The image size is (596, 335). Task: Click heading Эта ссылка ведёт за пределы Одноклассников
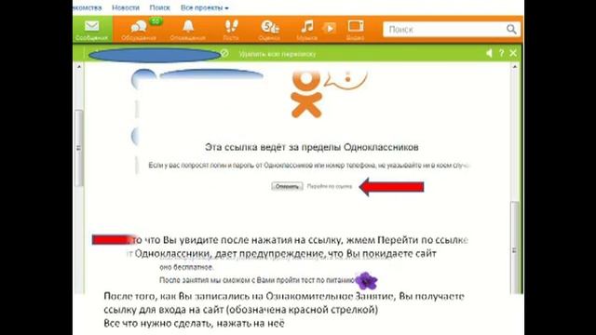[312, 147]
